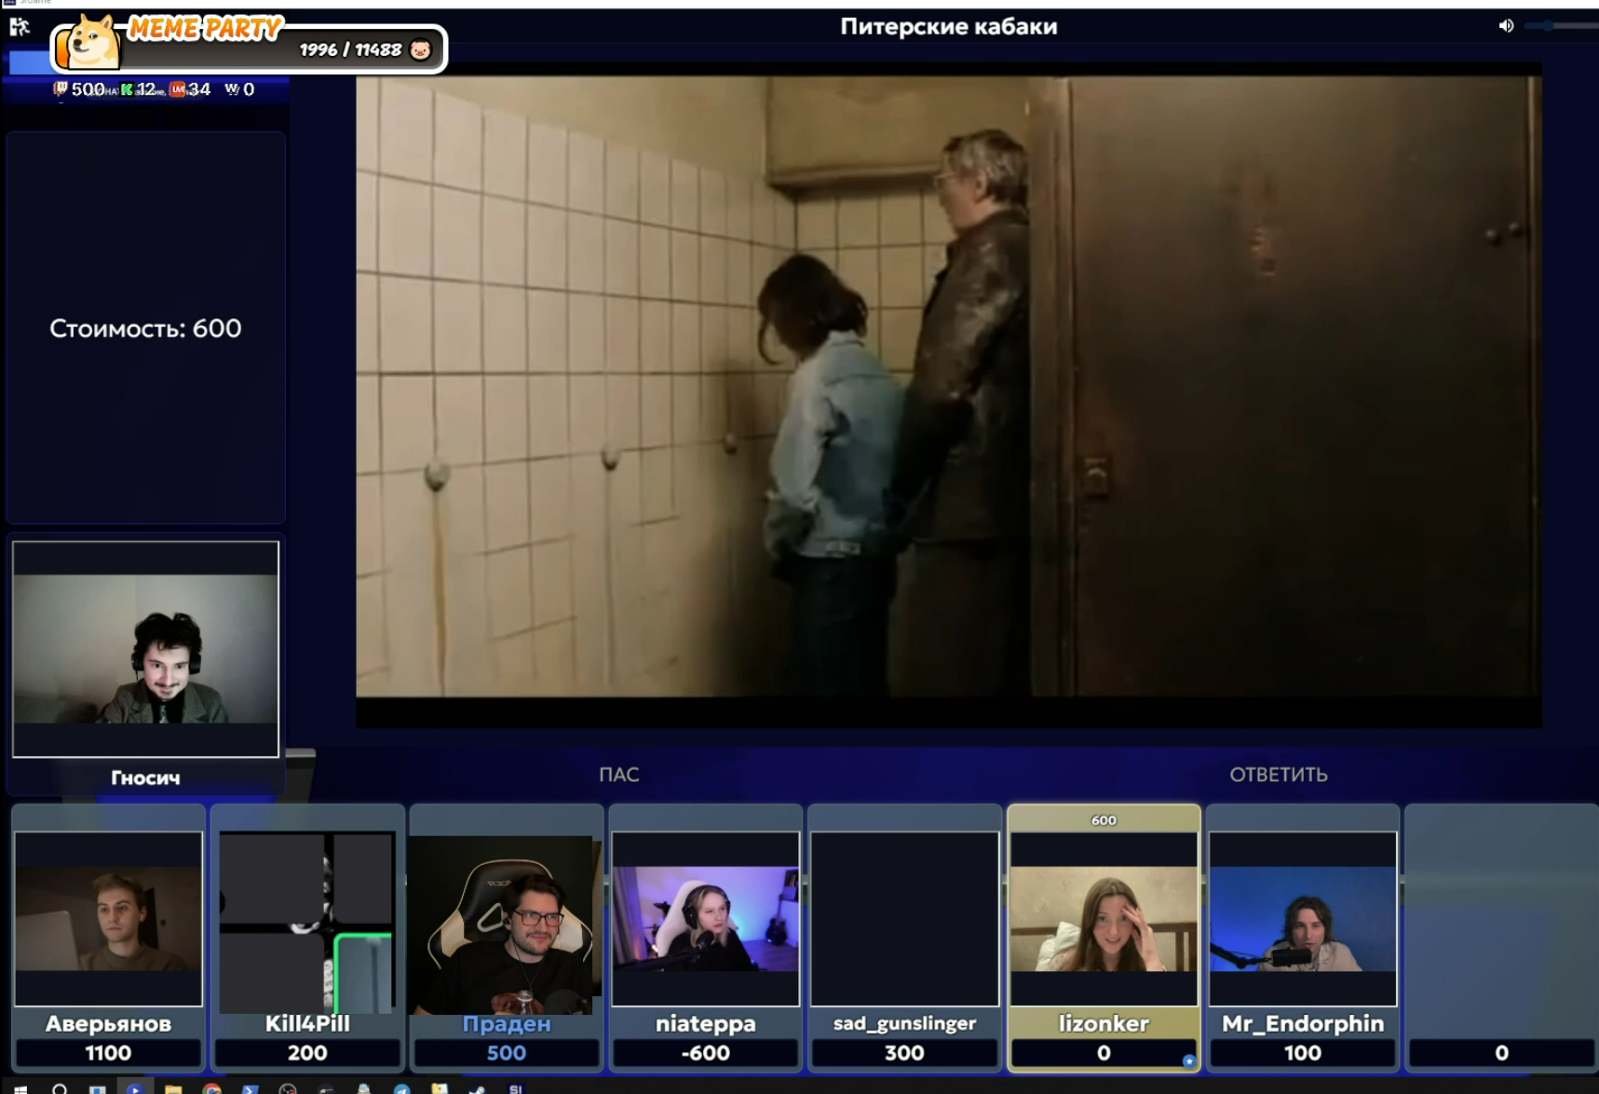
Task: Click the pig emoji in the banner
Action: pyautogui.click(x=420, y=49)
